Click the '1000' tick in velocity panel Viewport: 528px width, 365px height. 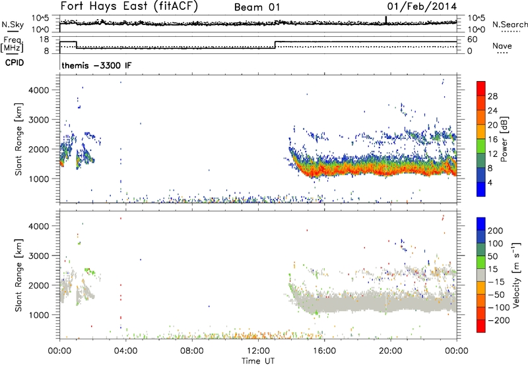[x=39, y=315]
